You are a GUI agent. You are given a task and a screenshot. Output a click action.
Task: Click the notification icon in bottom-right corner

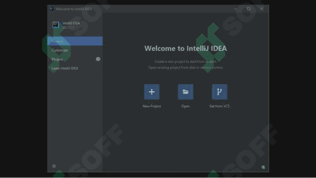point(263,167)
